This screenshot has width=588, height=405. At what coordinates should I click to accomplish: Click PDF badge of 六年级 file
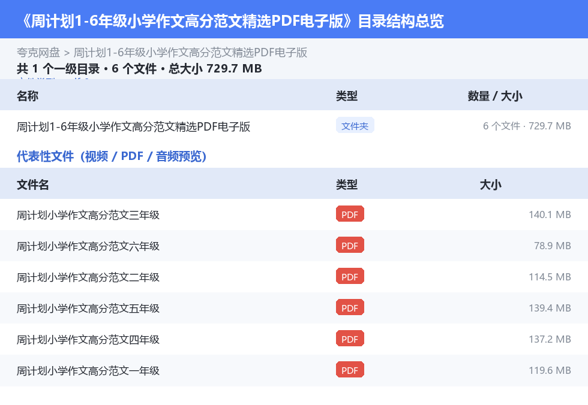(350, 245)
